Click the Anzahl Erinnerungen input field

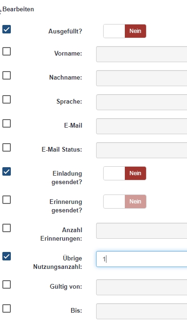pyautogui.click(x=141, y=231)
